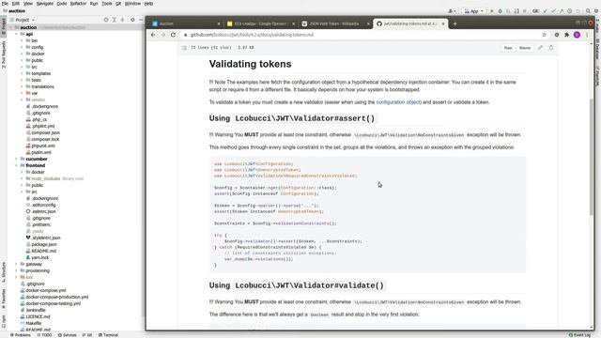601x338 pixels.
Task: Go forward in the browser
Action: [x=162, y=35]
